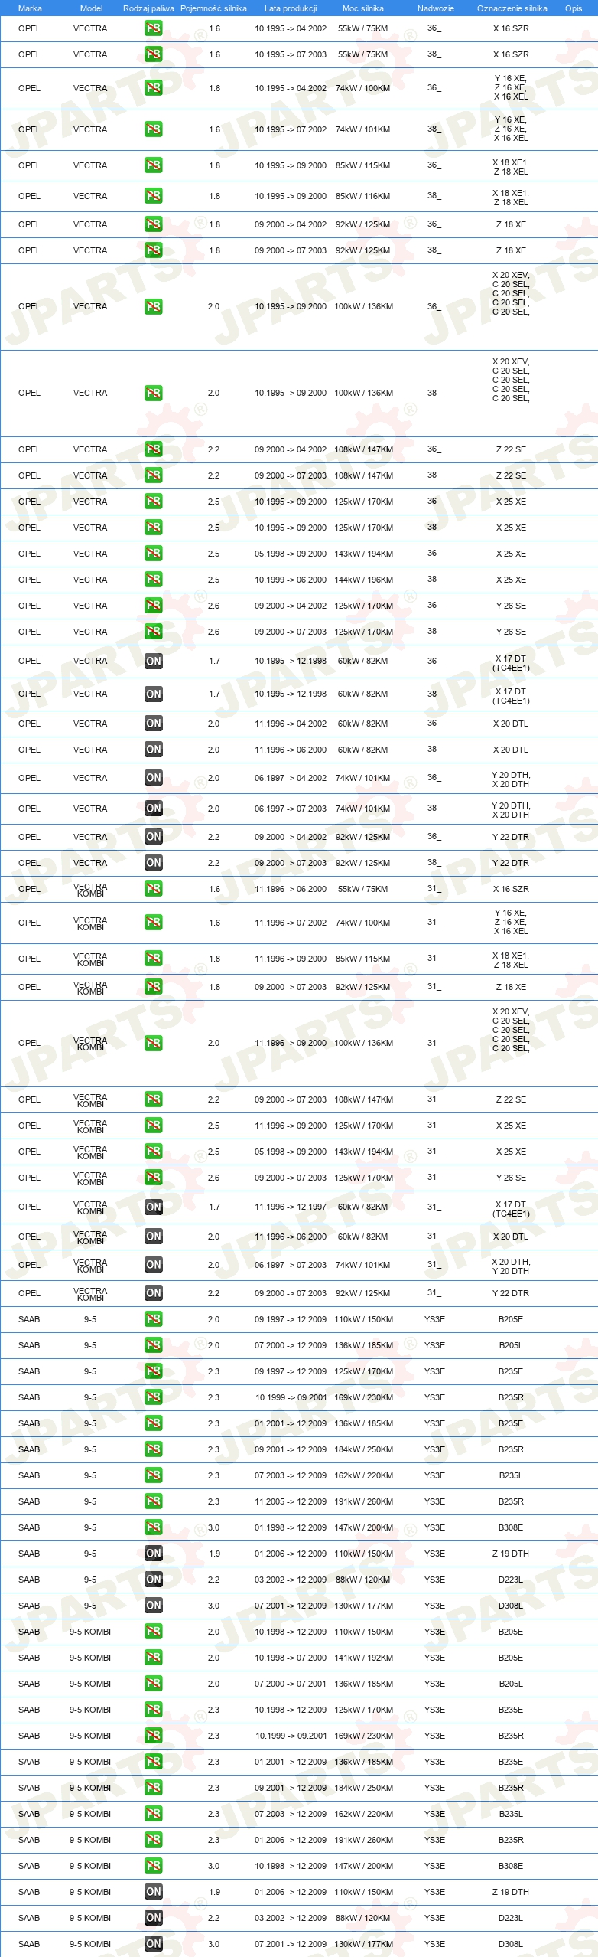Click PB icon in Saab 9-5 B205L 07.2000 -> 12.2009 row

pyautogui.click(x=153, y=1345)
